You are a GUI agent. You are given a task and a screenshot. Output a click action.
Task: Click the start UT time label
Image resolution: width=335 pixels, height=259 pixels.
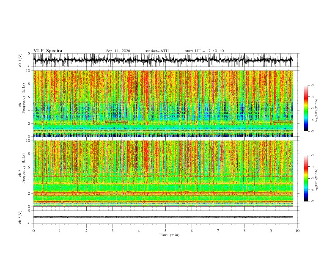point(204,51)
